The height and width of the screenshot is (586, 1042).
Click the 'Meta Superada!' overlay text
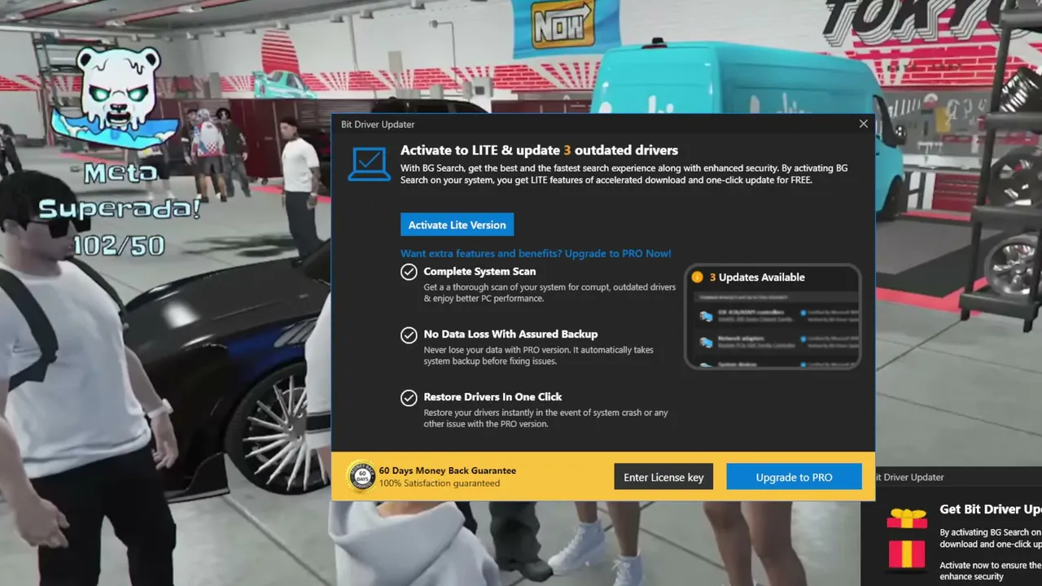click(120, 192)
